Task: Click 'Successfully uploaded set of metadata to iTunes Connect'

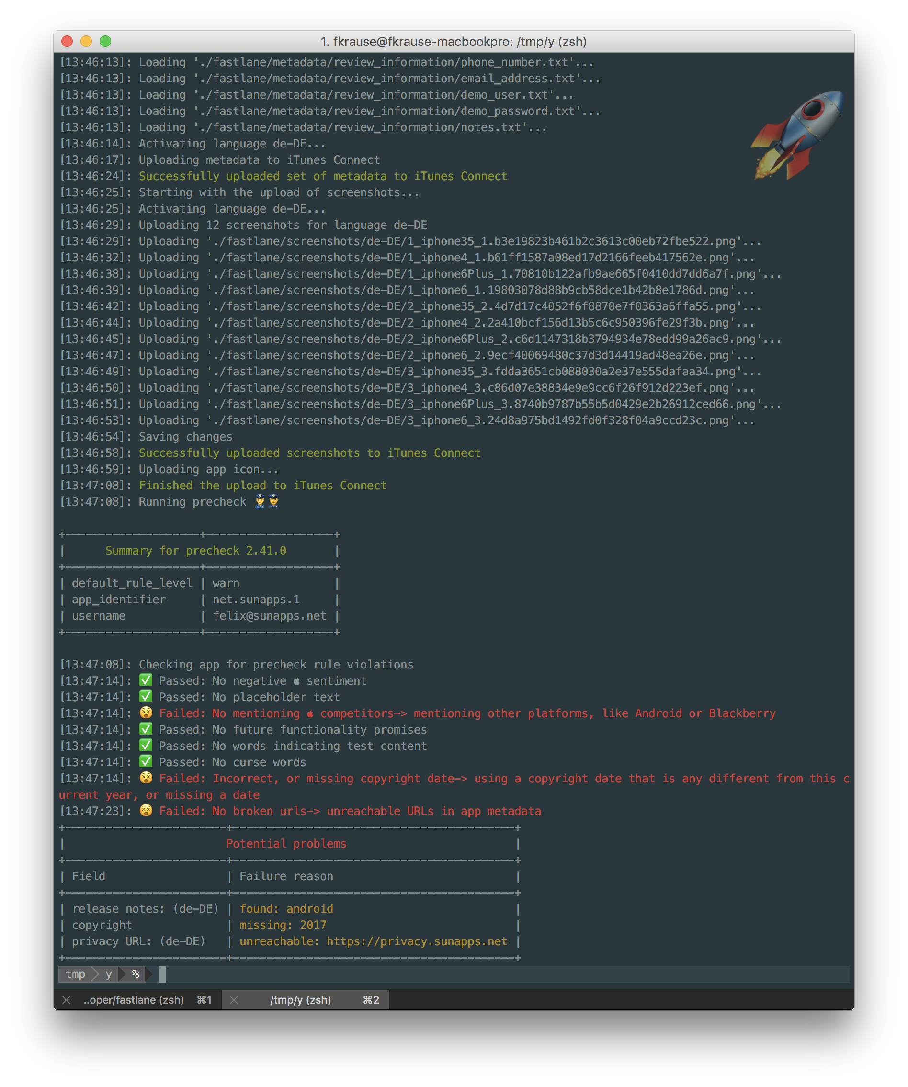Action: click(x=323, y=176)
